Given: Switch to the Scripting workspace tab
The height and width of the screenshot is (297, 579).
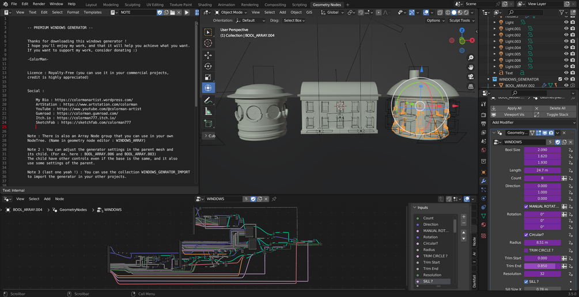Looking at the screenshot, I should (x=299, y=5).
